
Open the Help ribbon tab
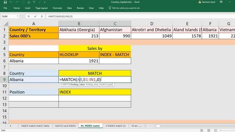point(101,8)
